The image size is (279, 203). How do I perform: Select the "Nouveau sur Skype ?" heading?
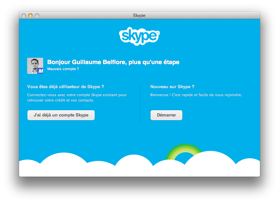pos(172,87)
